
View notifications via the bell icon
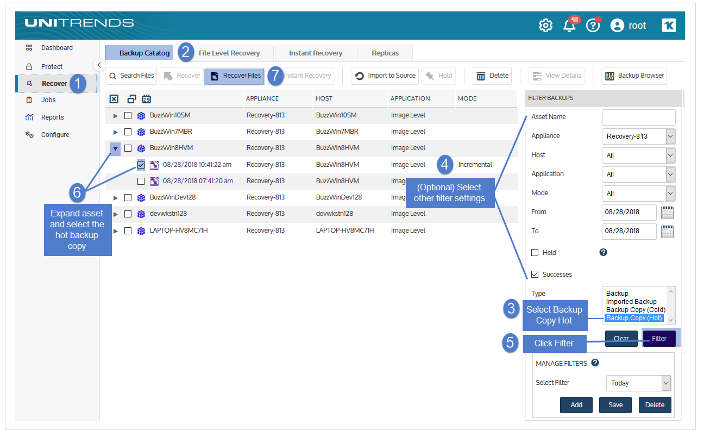tap(569, 26)
